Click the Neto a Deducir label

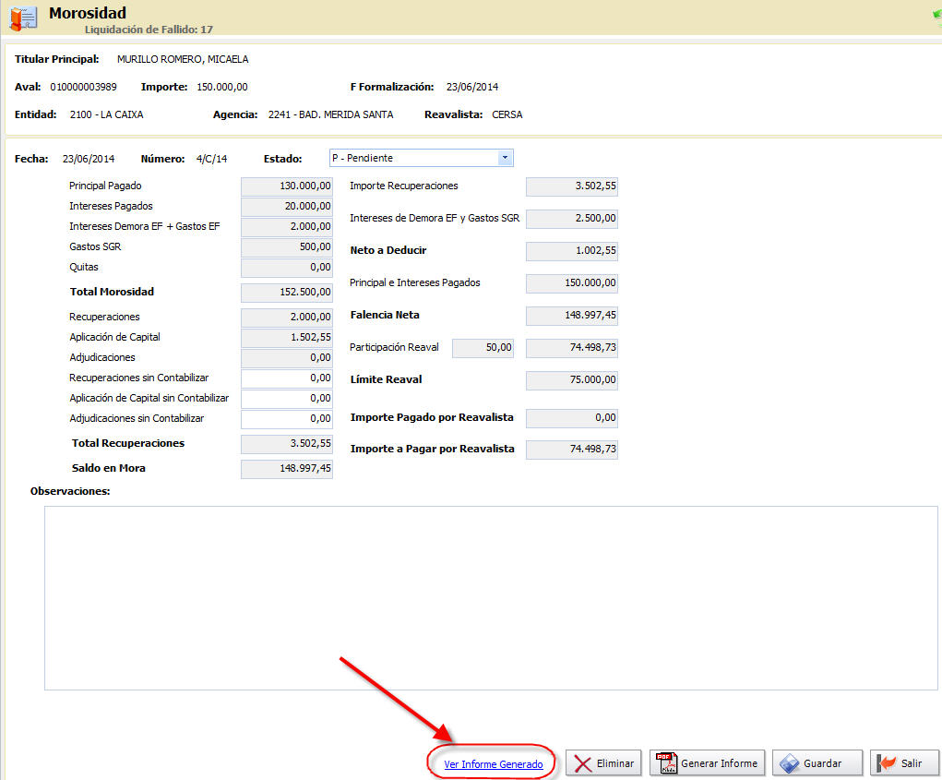click(x=388, y=250)
